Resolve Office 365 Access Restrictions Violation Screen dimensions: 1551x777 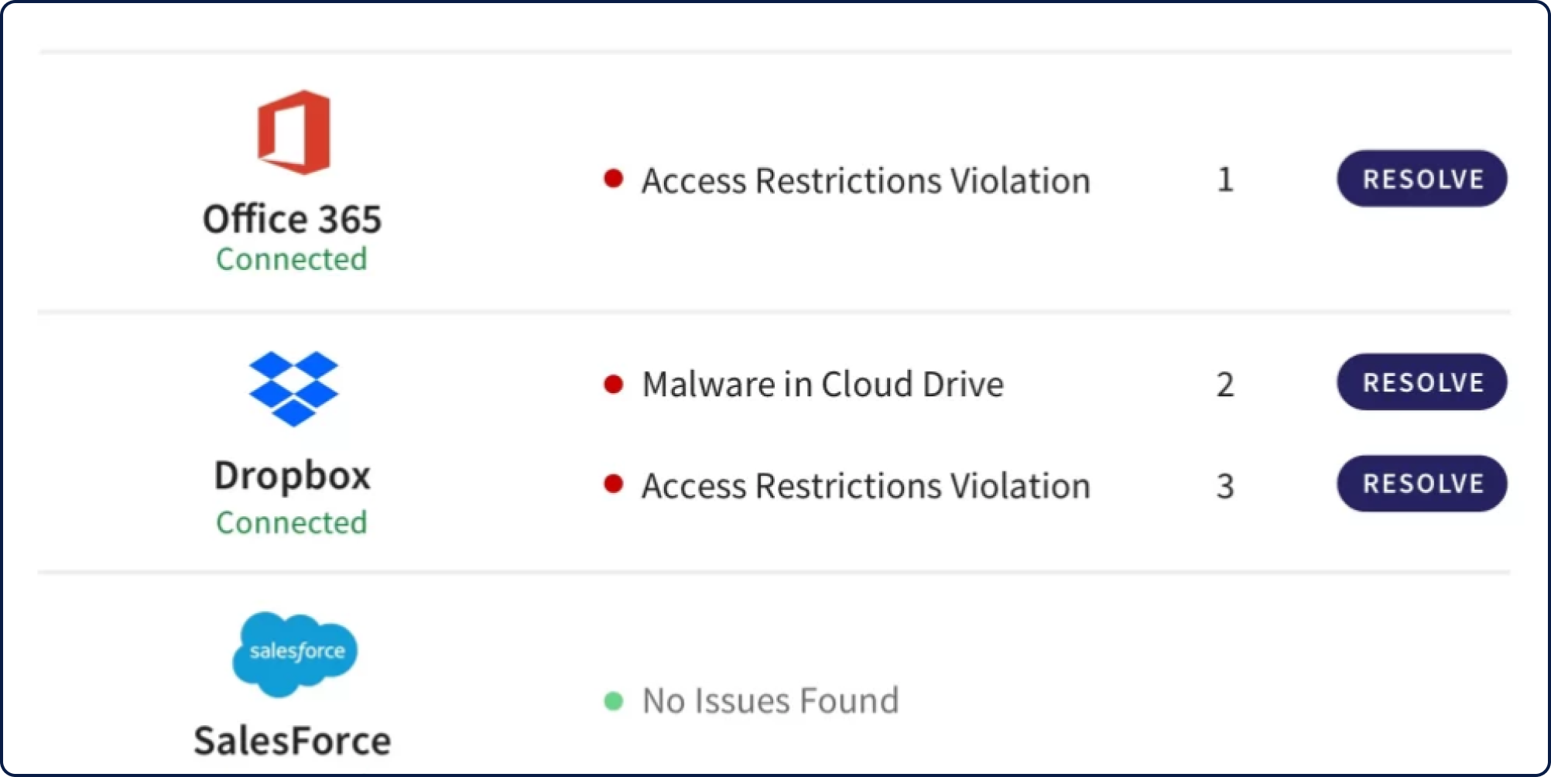point(1422,179)
